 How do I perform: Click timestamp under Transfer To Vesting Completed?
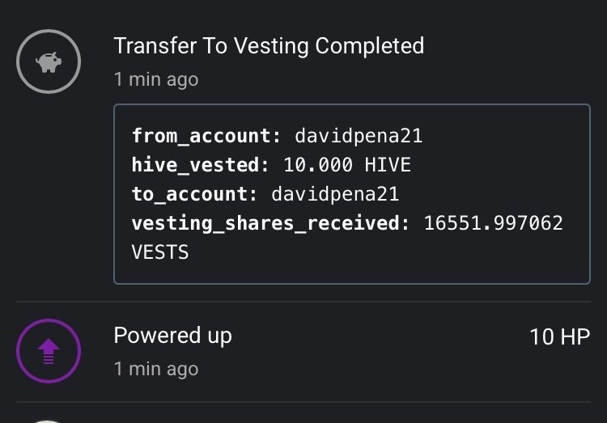pos(155,79)
